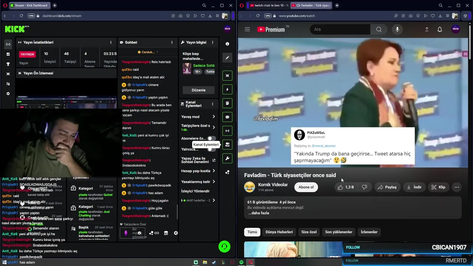Select the Dünya Haberleri chip

tap(279, 232)
